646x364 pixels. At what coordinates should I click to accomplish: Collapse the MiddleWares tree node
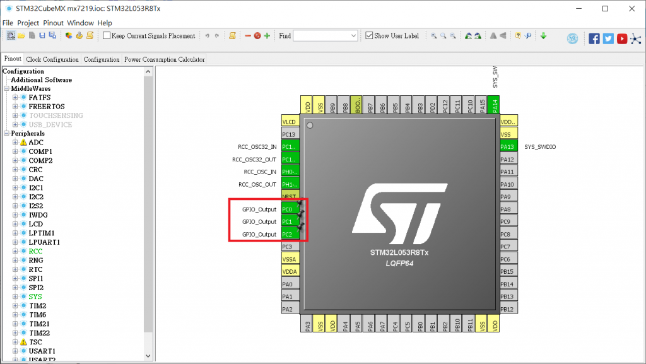pyautogui.click(x=6, y=88)
